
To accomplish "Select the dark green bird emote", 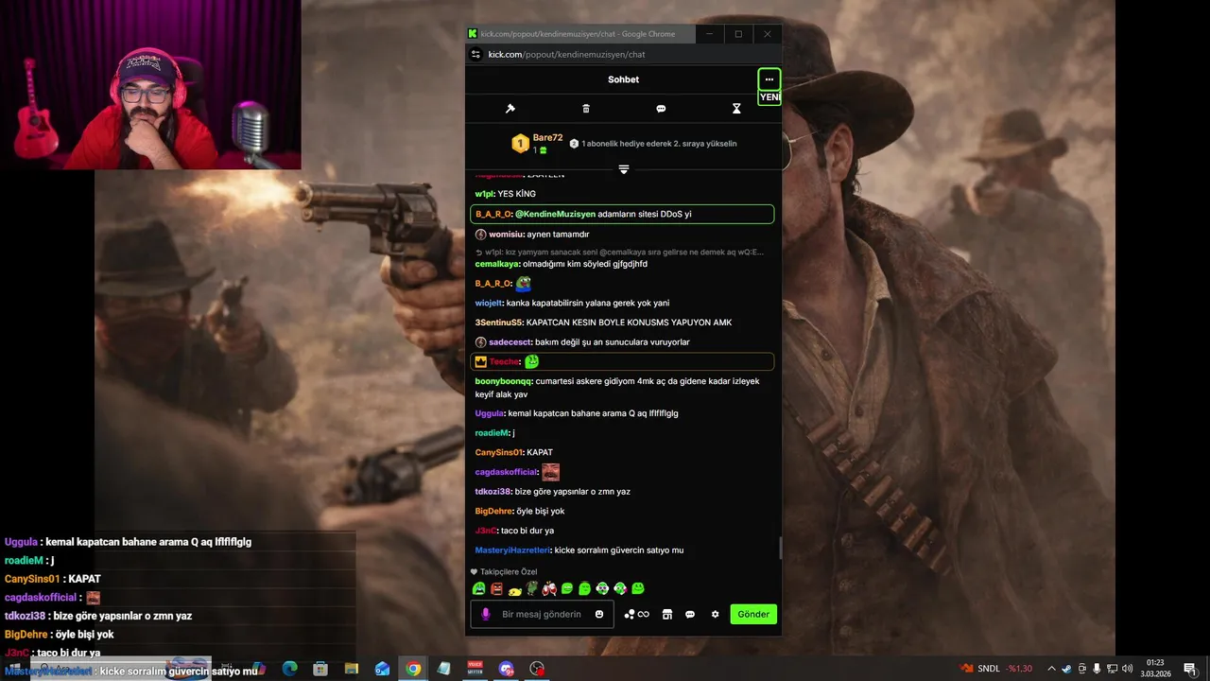I will tap(531, 588).
